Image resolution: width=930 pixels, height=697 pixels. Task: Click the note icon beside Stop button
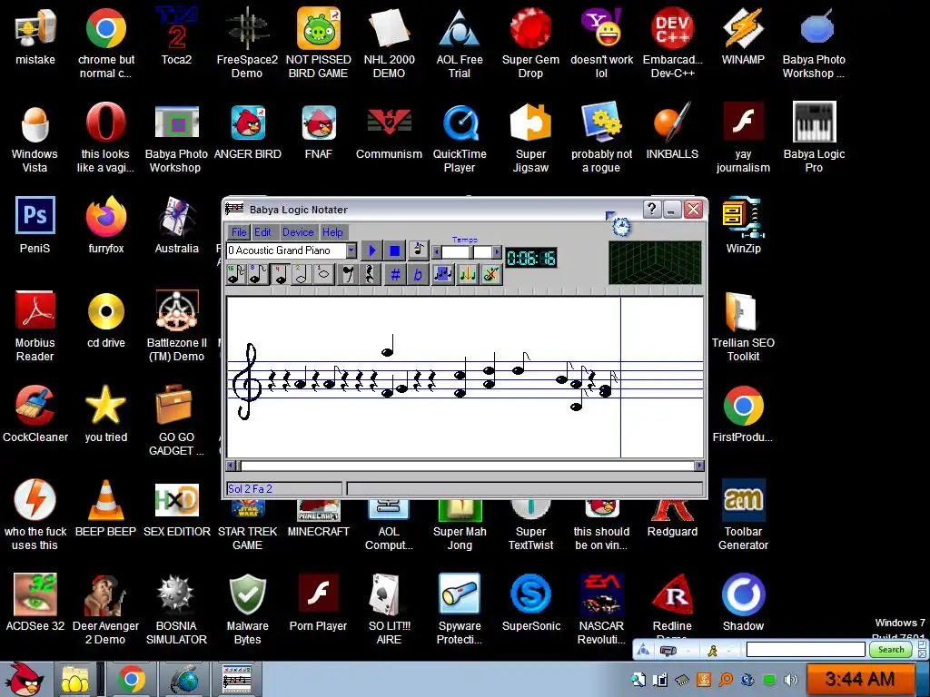coord(418,250)
